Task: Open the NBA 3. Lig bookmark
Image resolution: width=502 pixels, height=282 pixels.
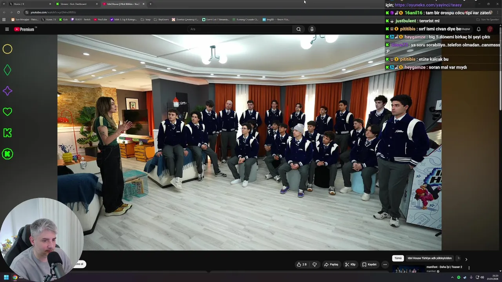Action: click(x=124, y=19)
